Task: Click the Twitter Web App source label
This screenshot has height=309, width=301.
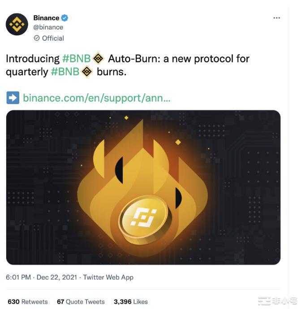Action: [x=108, y=278]
